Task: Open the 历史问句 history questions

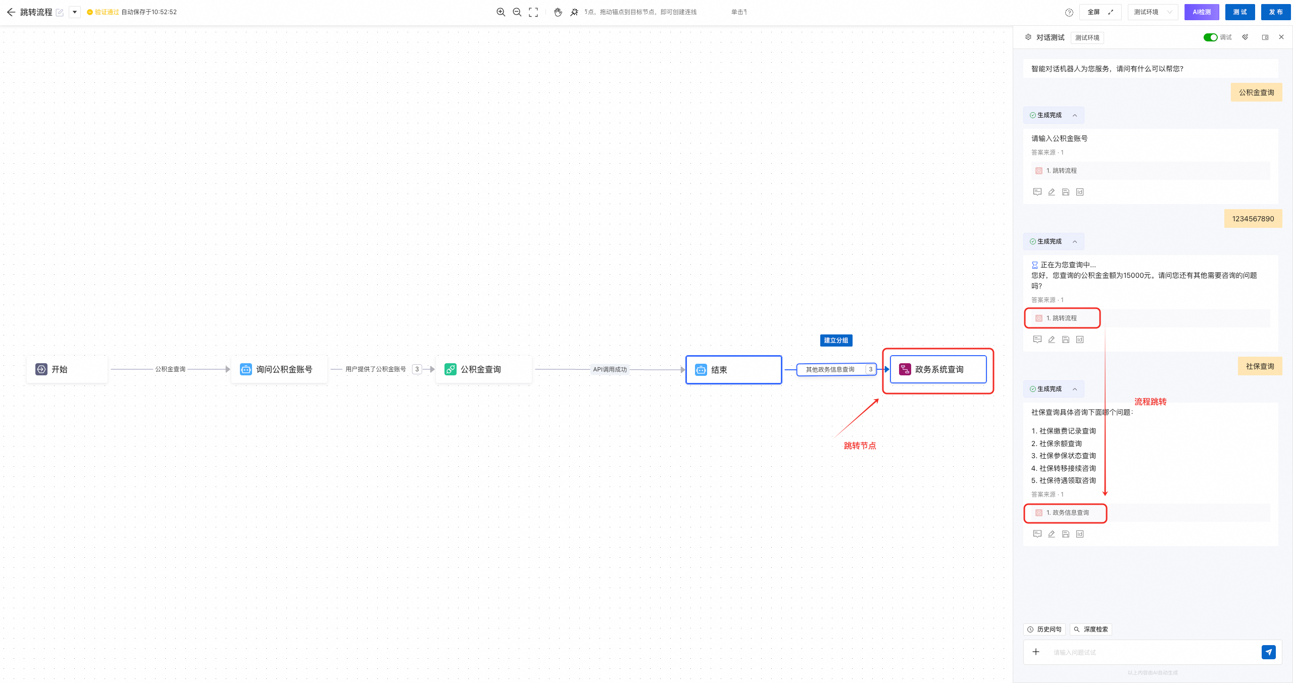Action: [x=1045, y=629]
